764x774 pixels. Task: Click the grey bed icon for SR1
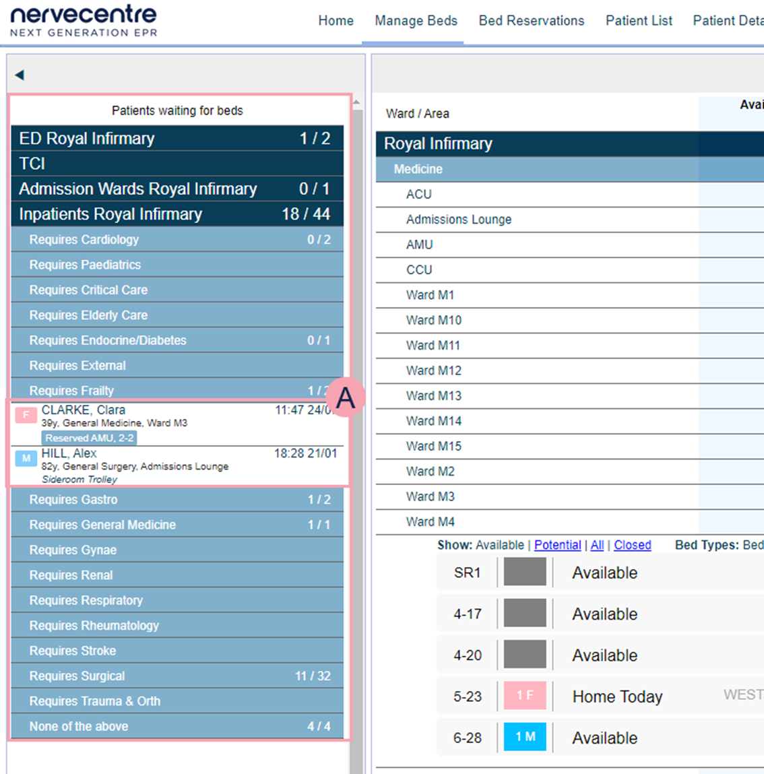tap(525, 573)
